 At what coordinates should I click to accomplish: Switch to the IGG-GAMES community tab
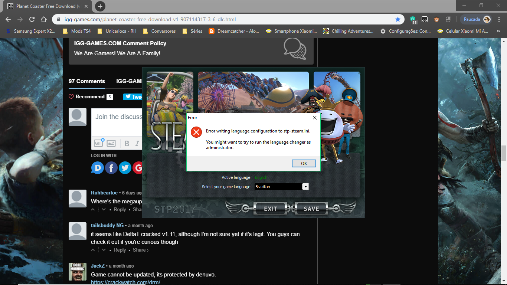click(129, 81)
